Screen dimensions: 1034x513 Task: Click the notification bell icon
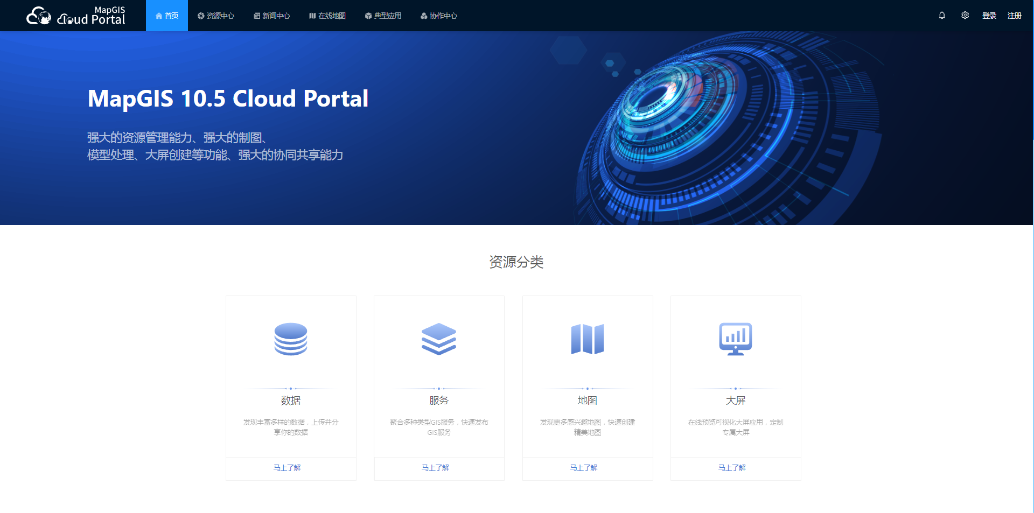click(942, 16)
